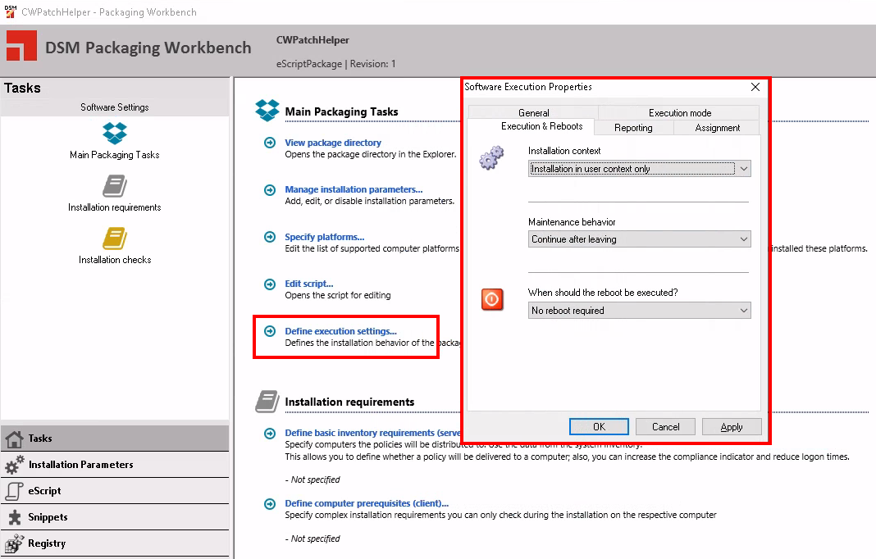Image resolution: width=876 pixels, height=559 pixels.
Task: Click the gears icon in Software Execution Properties dialog
Action: 491,158
